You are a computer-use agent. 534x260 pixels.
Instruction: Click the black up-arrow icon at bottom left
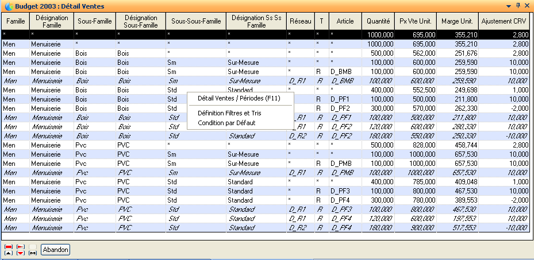[8, 253]
